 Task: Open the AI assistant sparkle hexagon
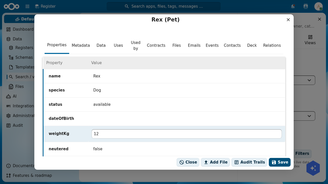pyautogui.click(x=313, y=168)
